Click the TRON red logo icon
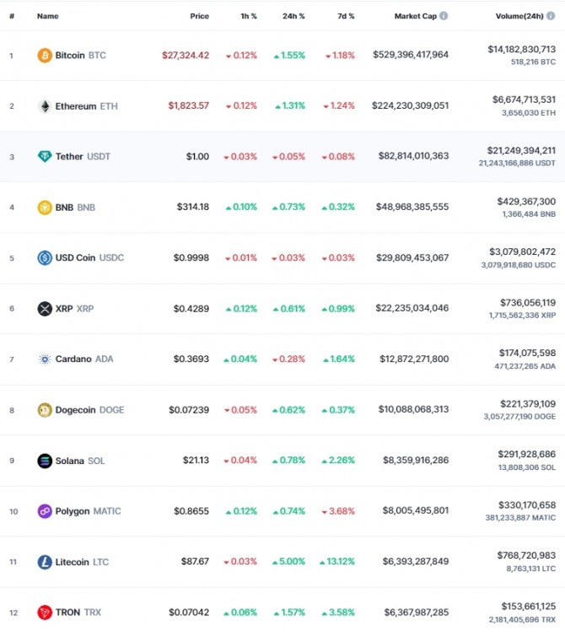The height and width of the screenshot is (632, 565). point(45,613)
